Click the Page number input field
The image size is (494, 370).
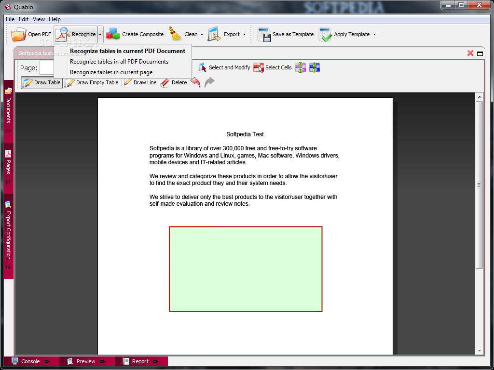(x=47, y=67)
